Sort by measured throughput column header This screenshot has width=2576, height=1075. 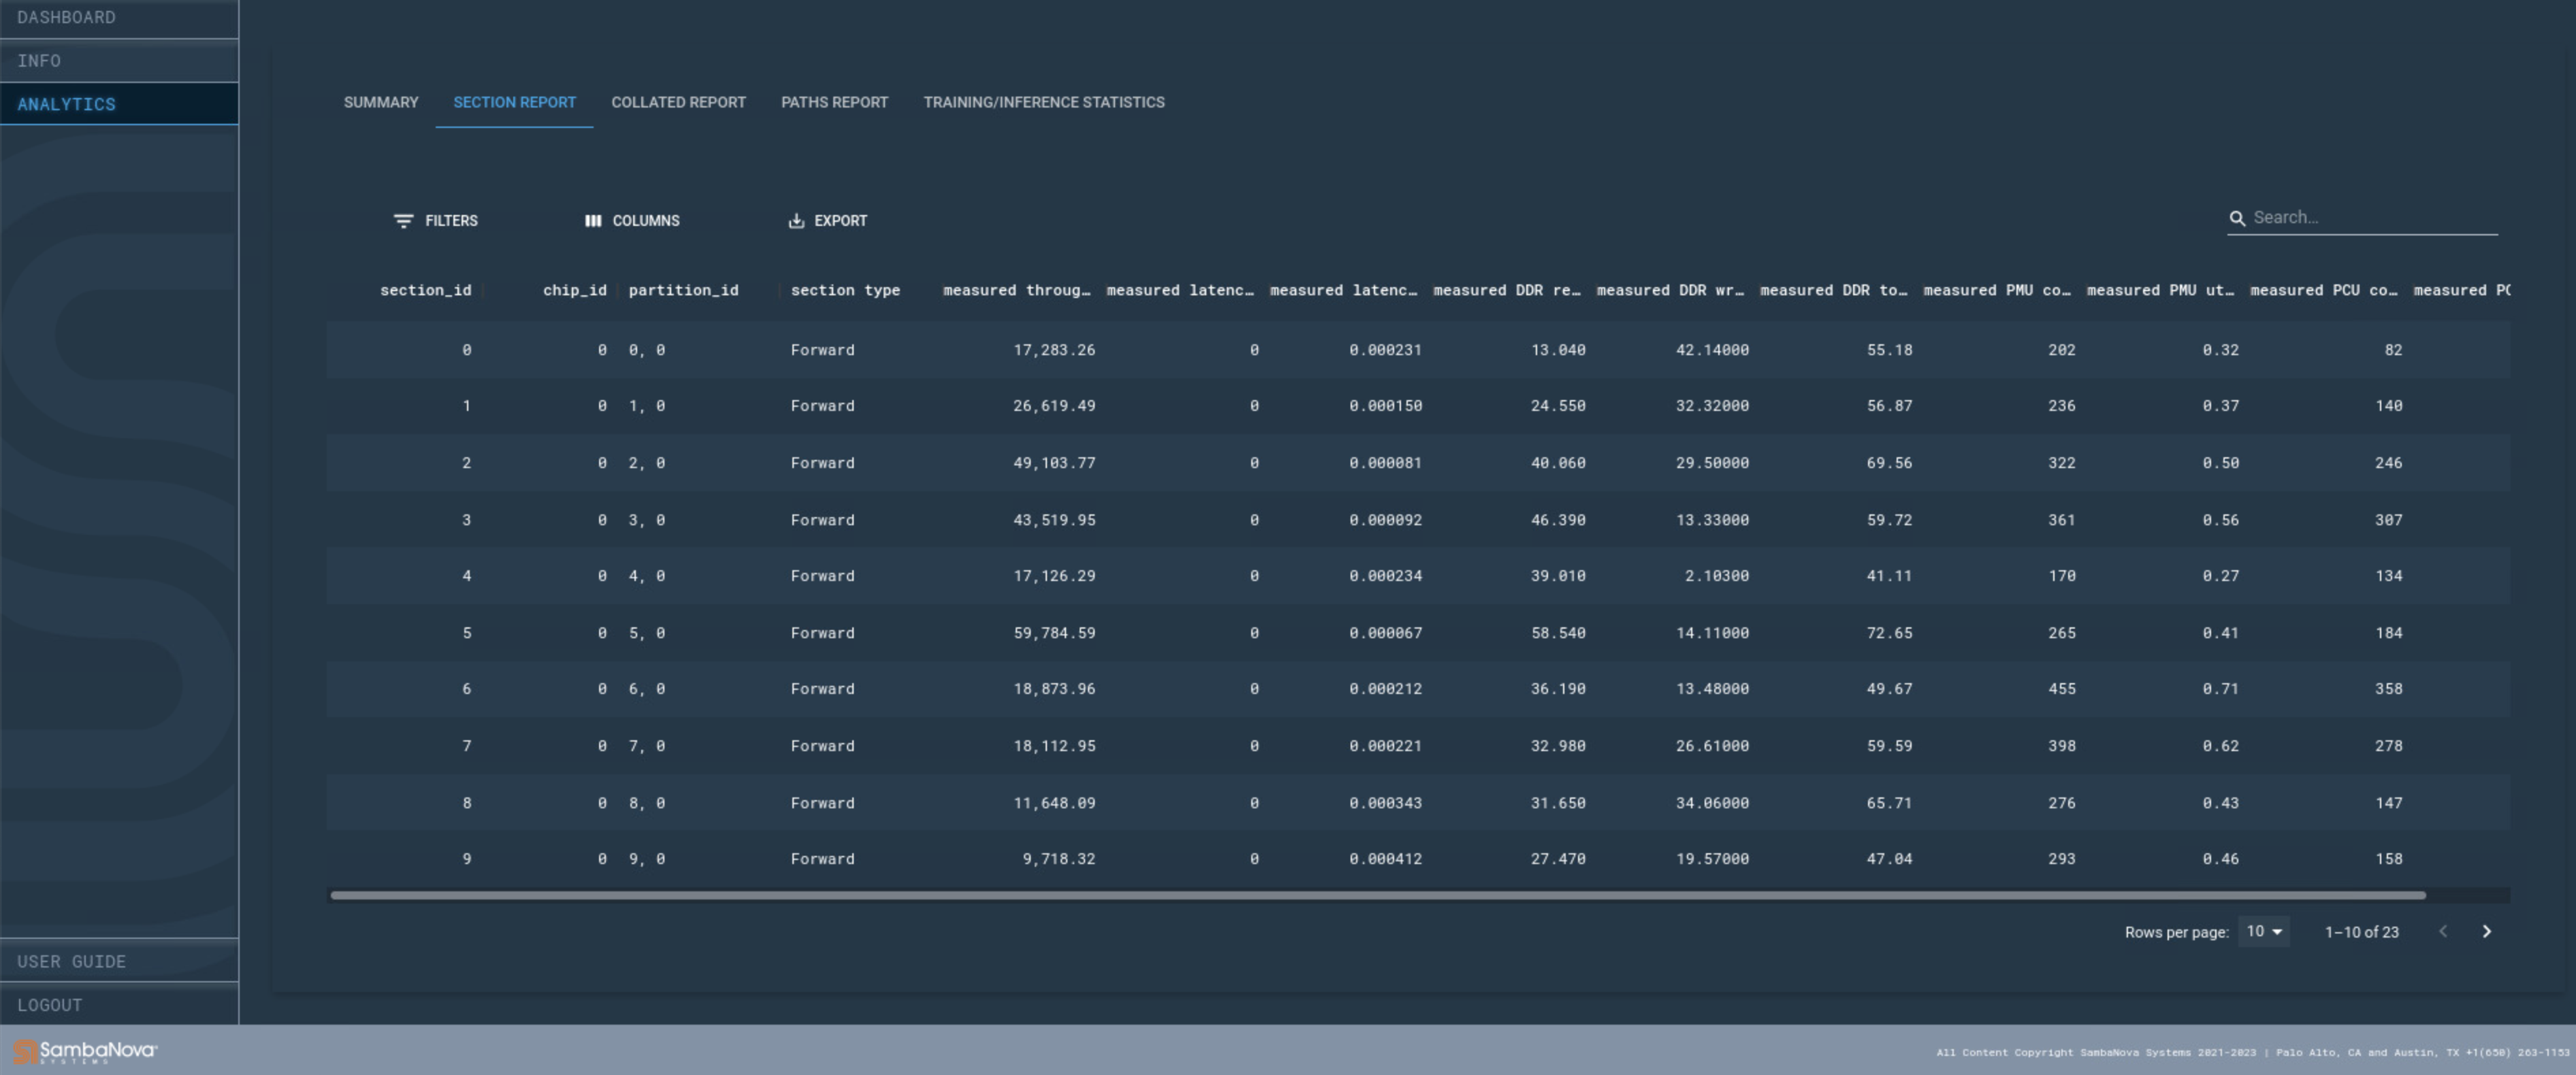[1015, 290]
